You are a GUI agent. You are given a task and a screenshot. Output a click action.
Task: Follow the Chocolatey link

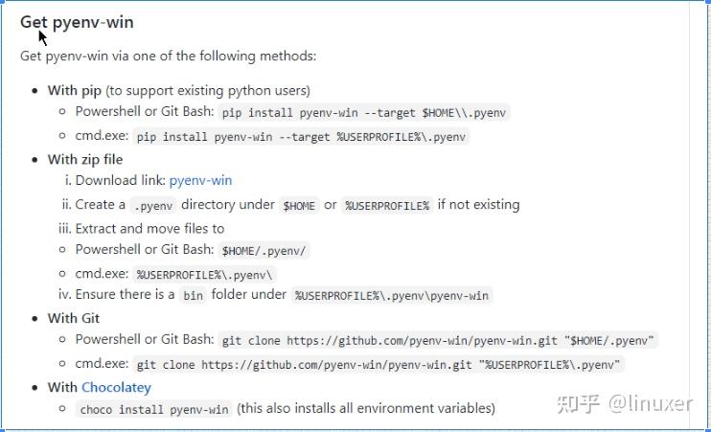pyautogui.click(x=116, y=388)
